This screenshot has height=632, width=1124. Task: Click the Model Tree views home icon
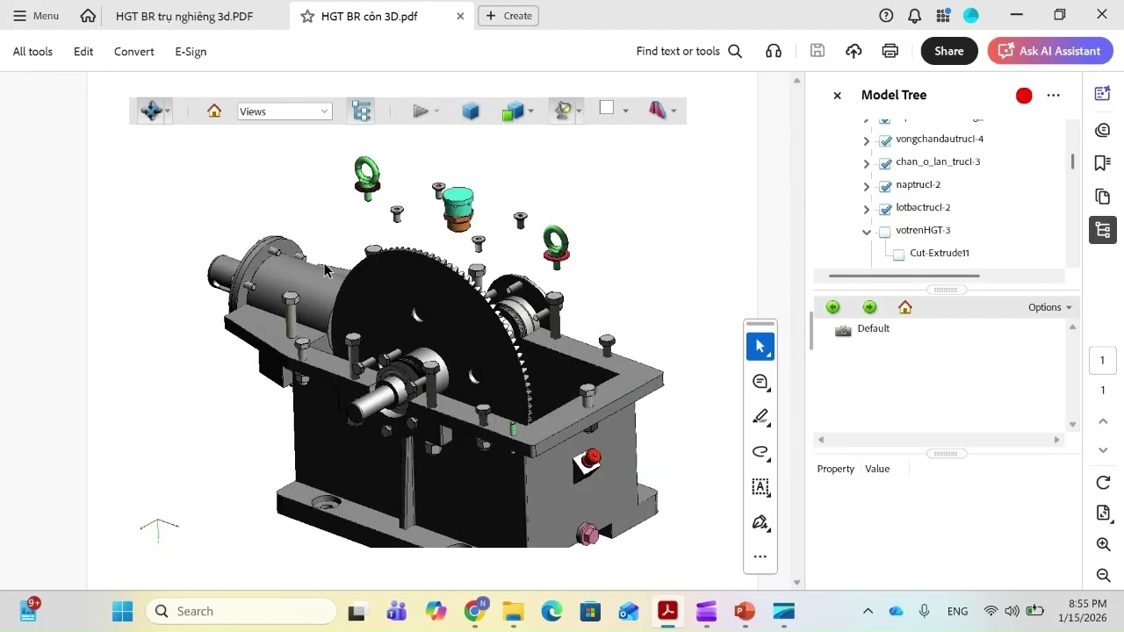[x=905, y=307]
